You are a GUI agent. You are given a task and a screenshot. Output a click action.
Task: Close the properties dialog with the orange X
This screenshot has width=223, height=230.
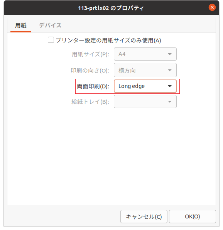[x=212, y=7]
